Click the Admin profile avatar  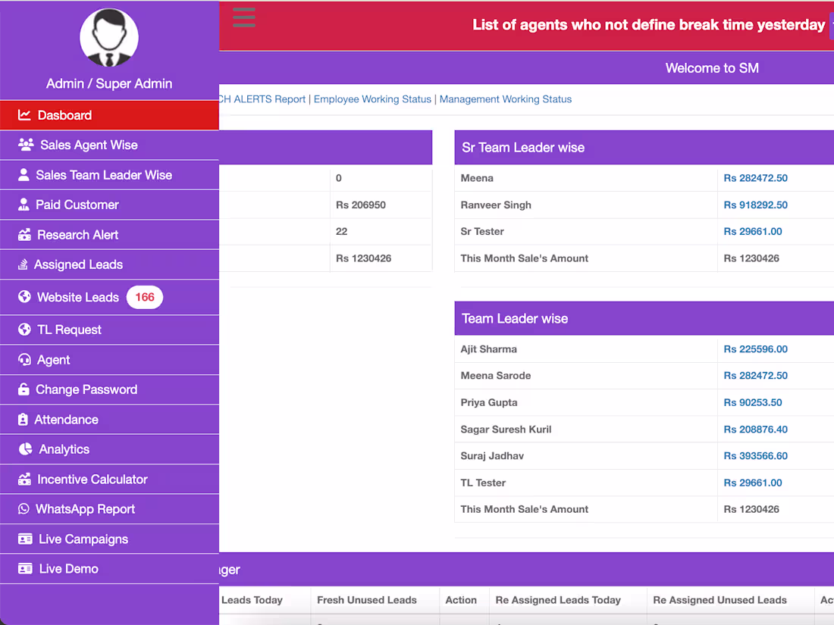(x=108, y=37)
